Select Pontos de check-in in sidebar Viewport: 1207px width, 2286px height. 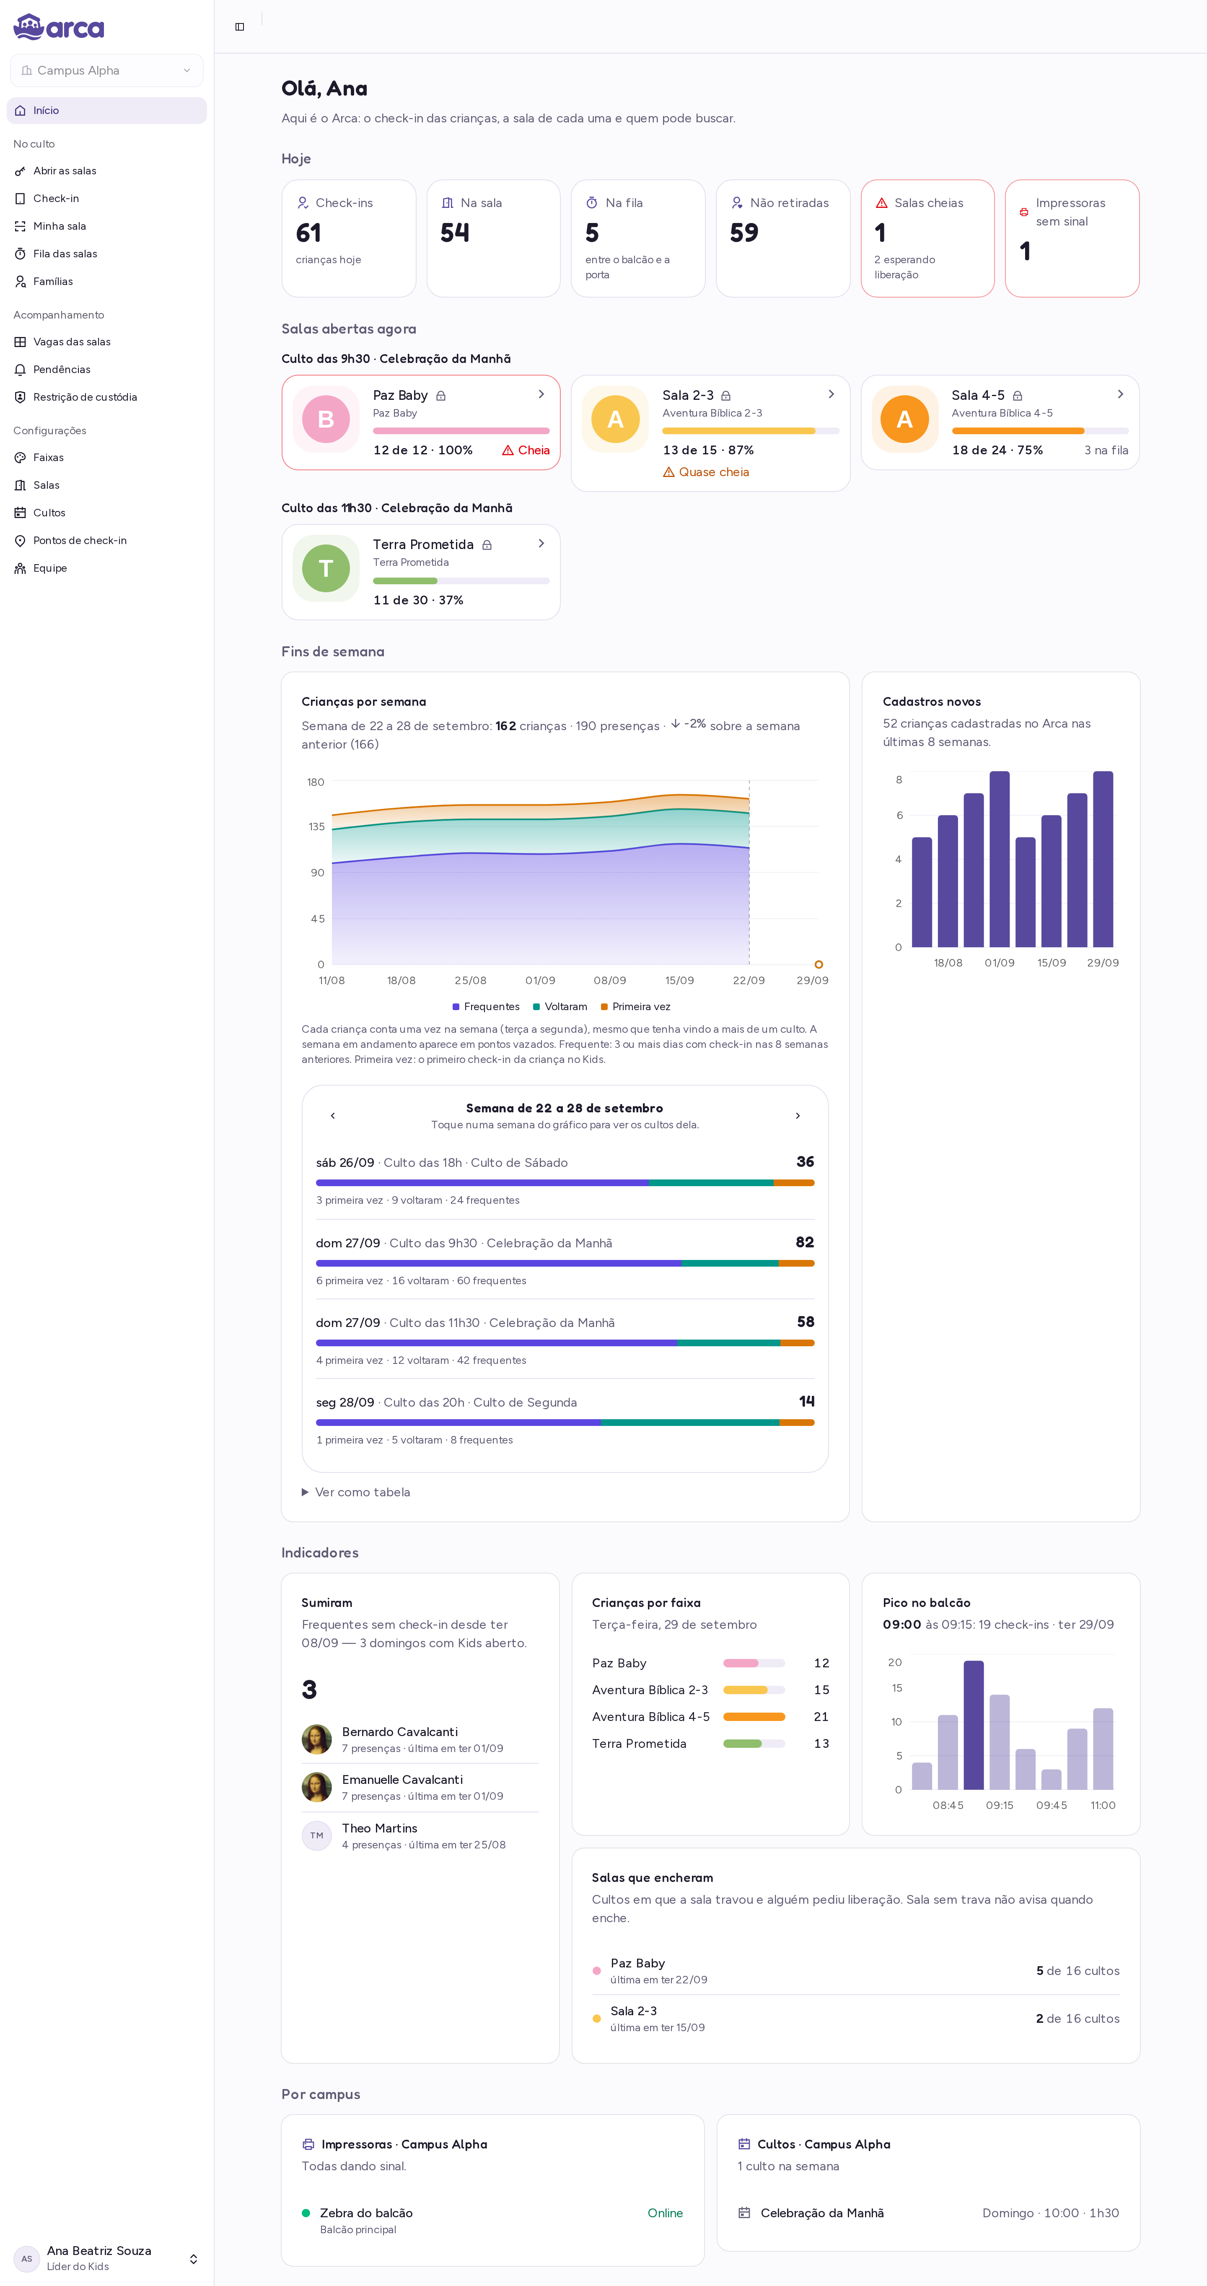(x=106, y=540)
